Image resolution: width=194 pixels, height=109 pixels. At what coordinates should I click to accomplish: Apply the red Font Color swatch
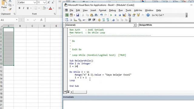(50, 8)
